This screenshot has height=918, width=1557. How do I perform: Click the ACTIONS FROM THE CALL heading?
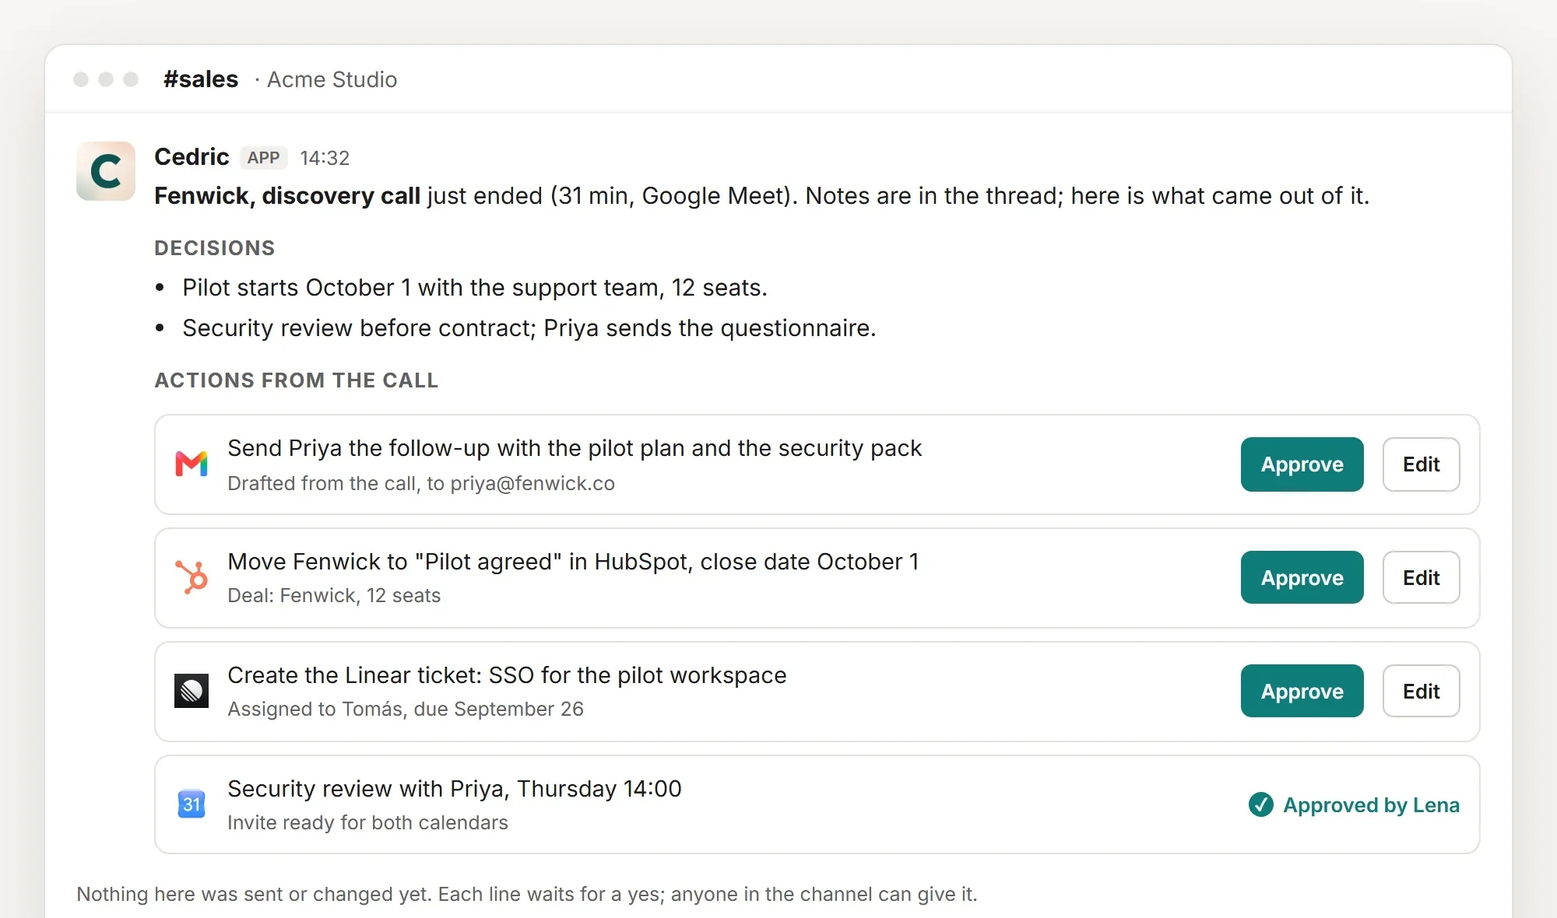[297, 380]
